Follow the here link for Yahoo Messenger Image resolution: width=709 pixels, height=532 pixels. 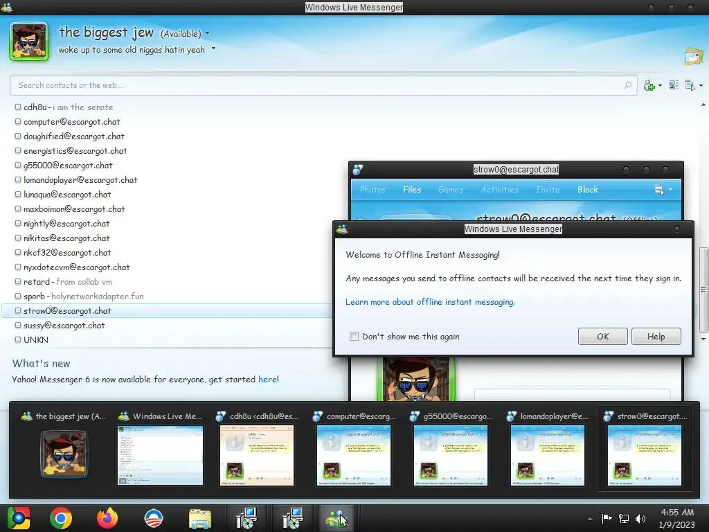click(268, 379)
